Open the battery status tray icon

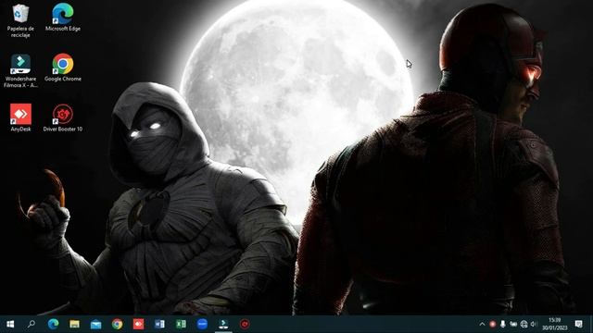[x=513, y=324]
